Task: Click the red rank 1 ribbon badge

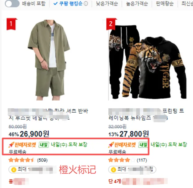Action: (x=11, y=24)
